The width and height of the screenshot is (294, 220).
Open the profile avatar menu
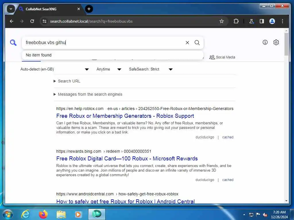point(272,21)
